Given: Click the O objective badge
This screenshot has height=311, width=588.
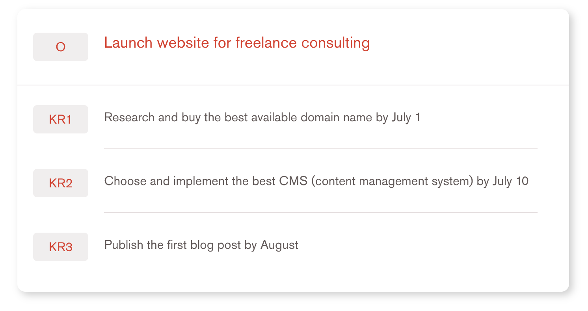Looking at the screenshot, I should tap(61, 47).
